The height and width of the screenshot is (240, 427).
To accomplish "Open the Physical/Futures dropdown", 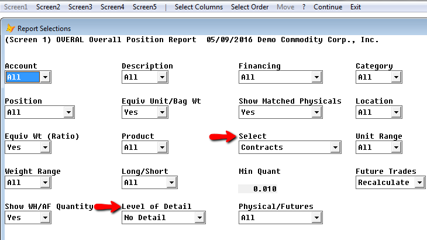I will coord(316,218).
